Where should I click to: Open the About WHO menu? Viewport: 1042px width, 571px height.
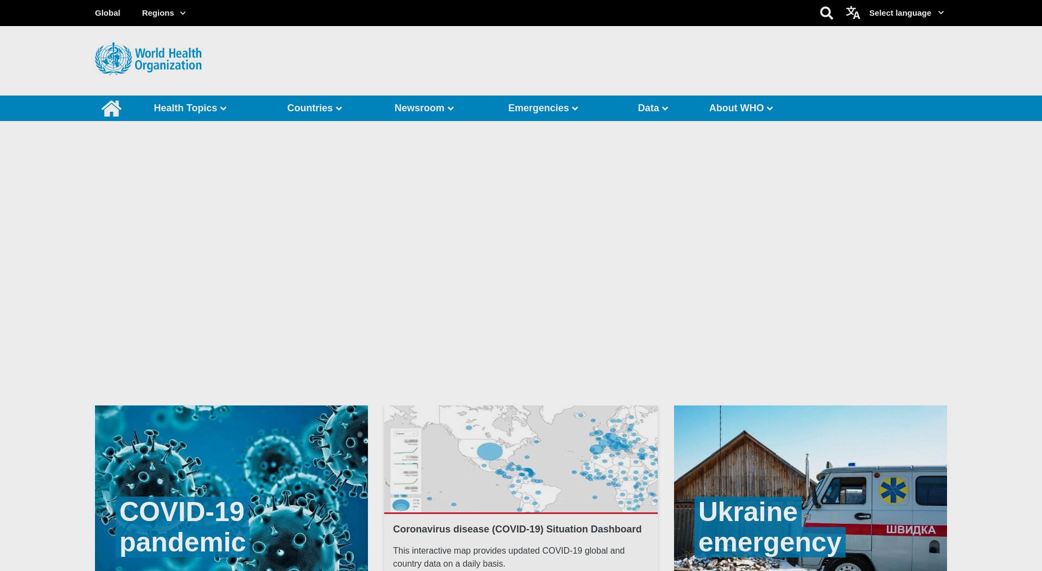tap(741, 108)
